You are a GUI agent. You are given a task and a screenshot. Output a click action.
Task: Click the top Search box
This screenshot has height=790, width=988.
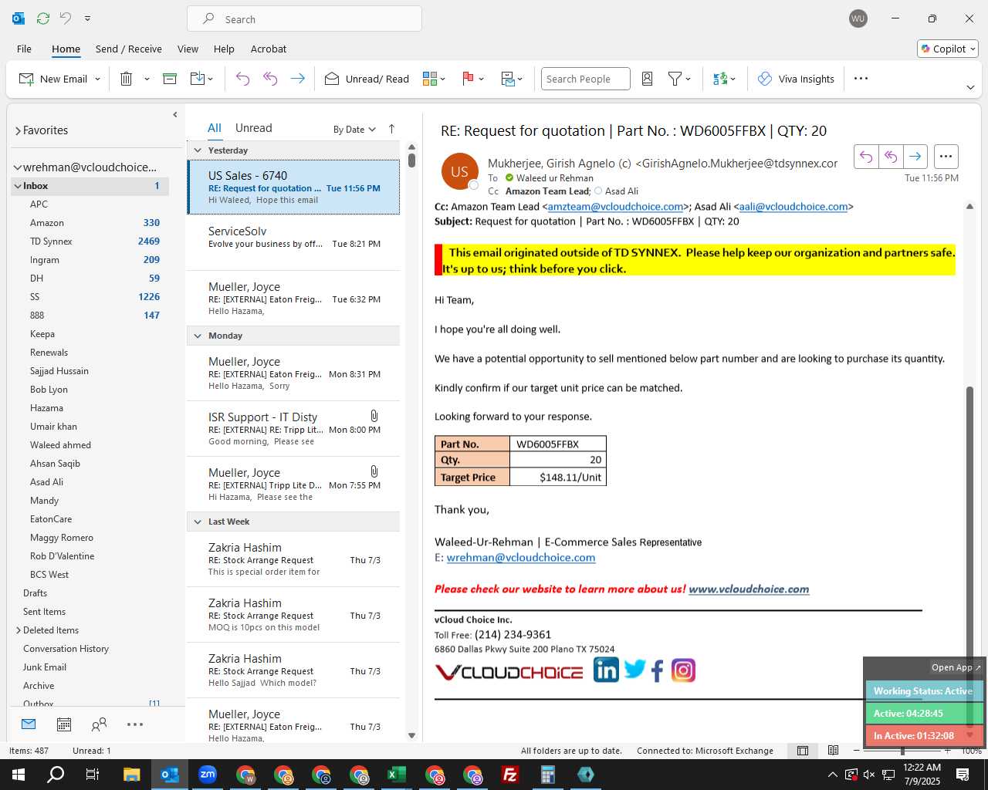304,19
